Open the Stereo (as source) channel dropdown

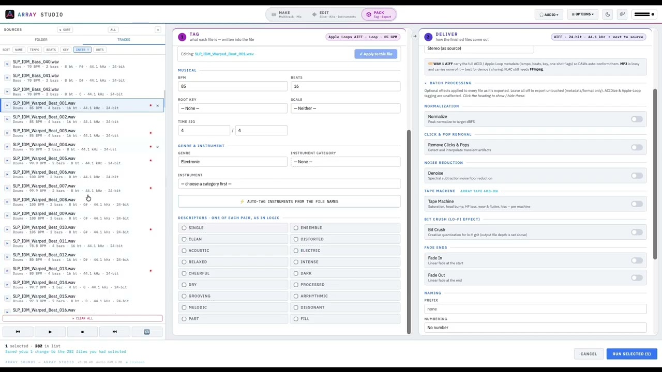(x=479, y=49)
